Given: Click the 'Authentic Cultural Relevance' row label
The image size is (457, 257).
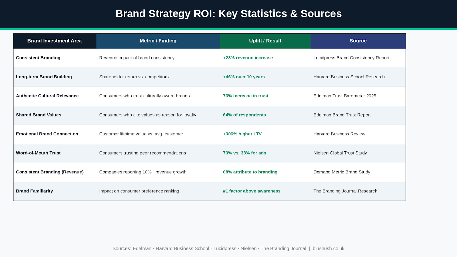Looking at the screenshot, I should (47, 96).
